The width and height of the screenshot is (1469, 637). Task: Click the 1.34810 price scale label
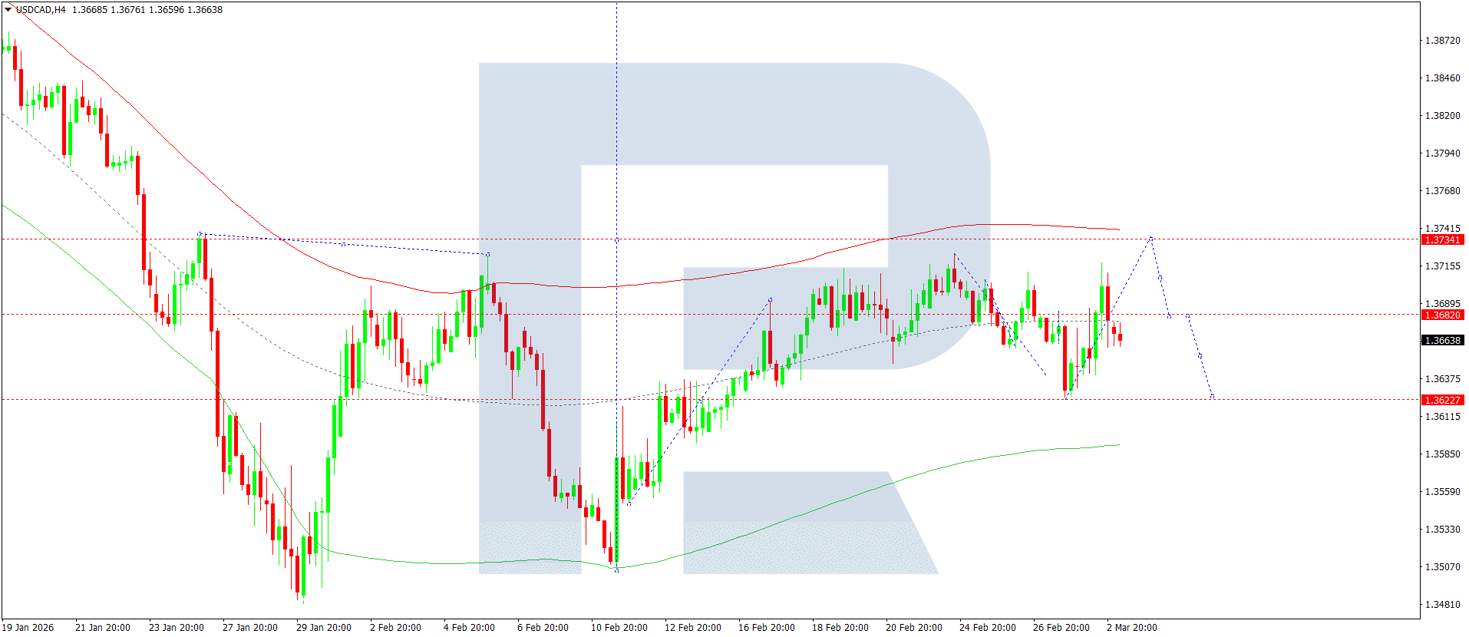(x=1442, y=605)
